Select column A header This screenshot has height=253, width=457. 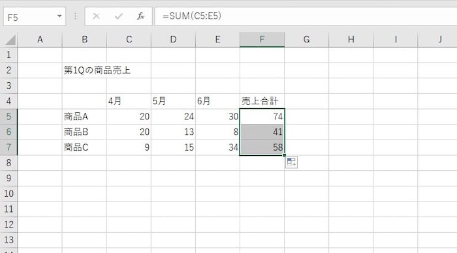(x=40, y=39)
